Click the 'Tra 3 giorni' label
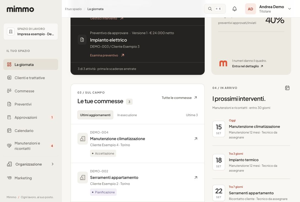This screenshot has height=202, width=300. pos(236,154)
